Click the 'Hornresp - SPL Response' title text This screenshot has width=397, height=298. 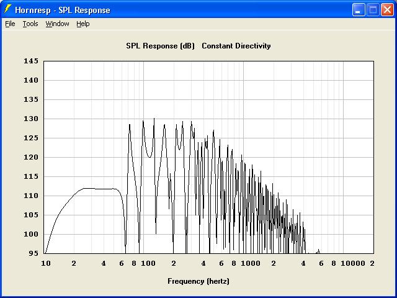[x=63, y=10]
